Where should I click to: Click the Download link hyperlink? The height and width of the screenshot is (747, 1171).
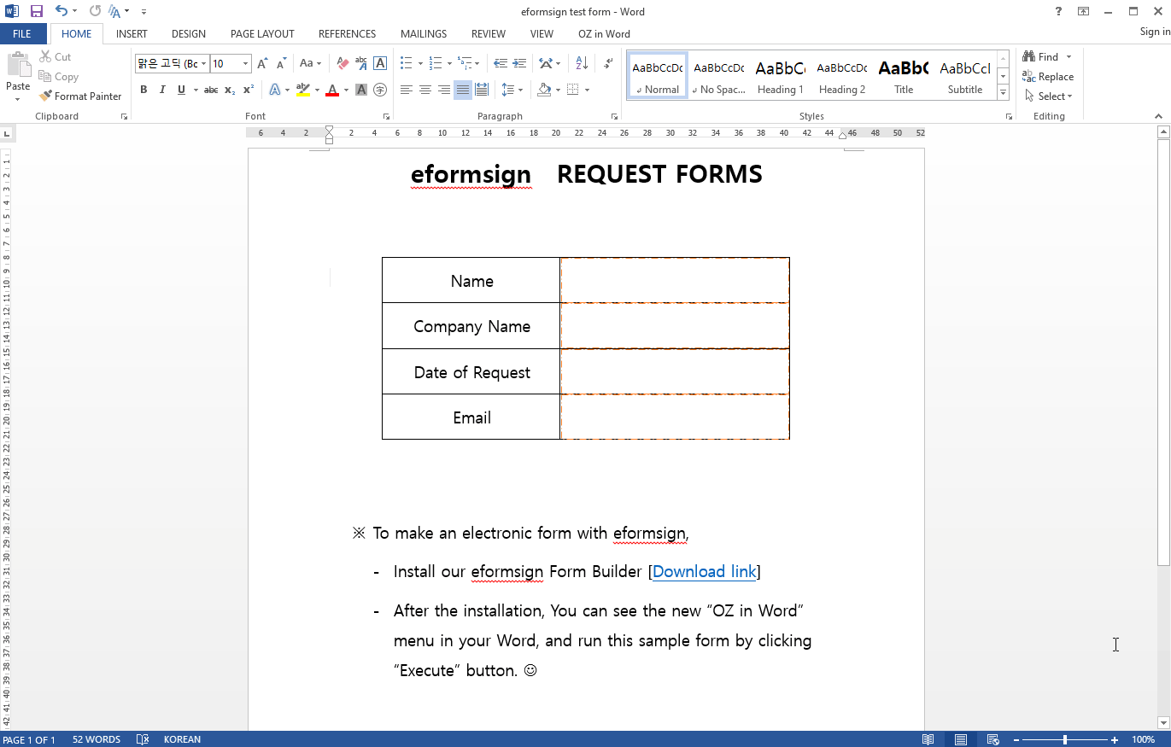[704, 572]
